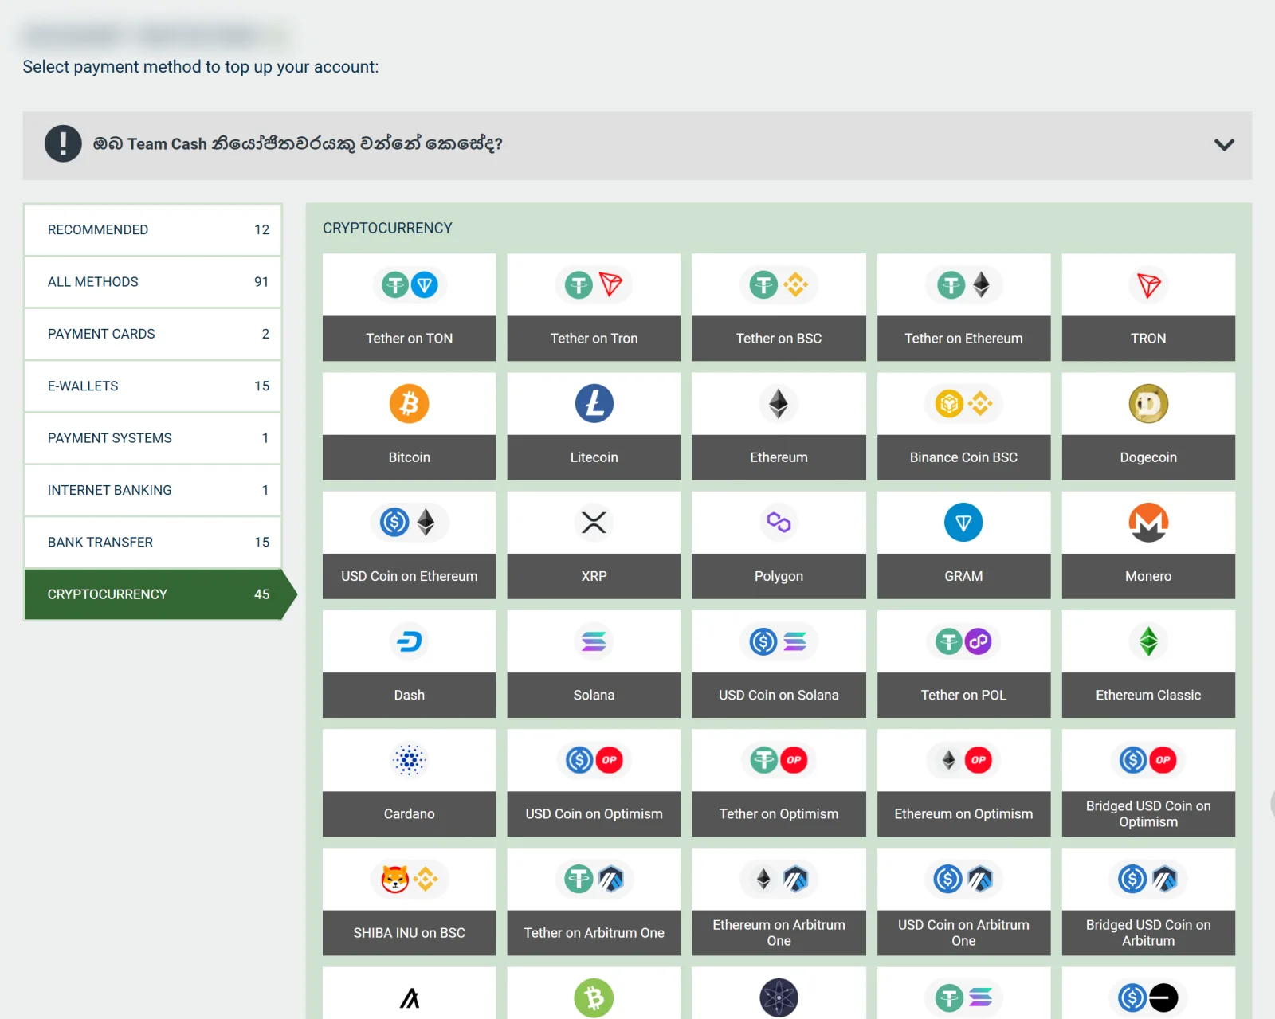Select Tether on Arbitrum One label
1275x1019 pixels.
(x=594, y=933)
